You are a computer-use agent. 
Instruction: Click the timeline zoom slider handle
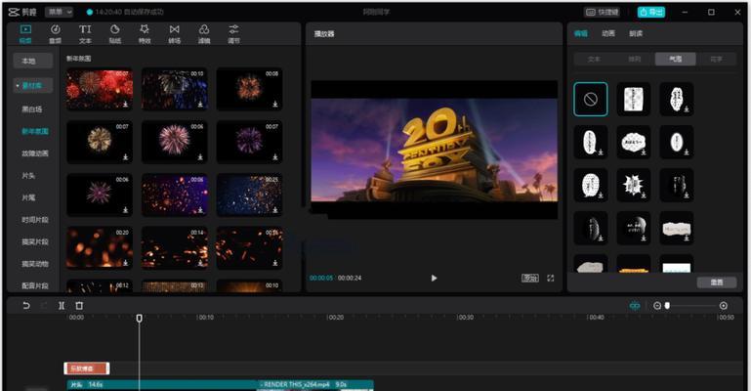point(667,305)
